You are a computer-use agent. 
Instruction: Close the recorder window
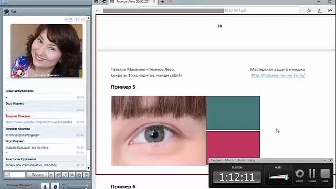click(330, 160)
